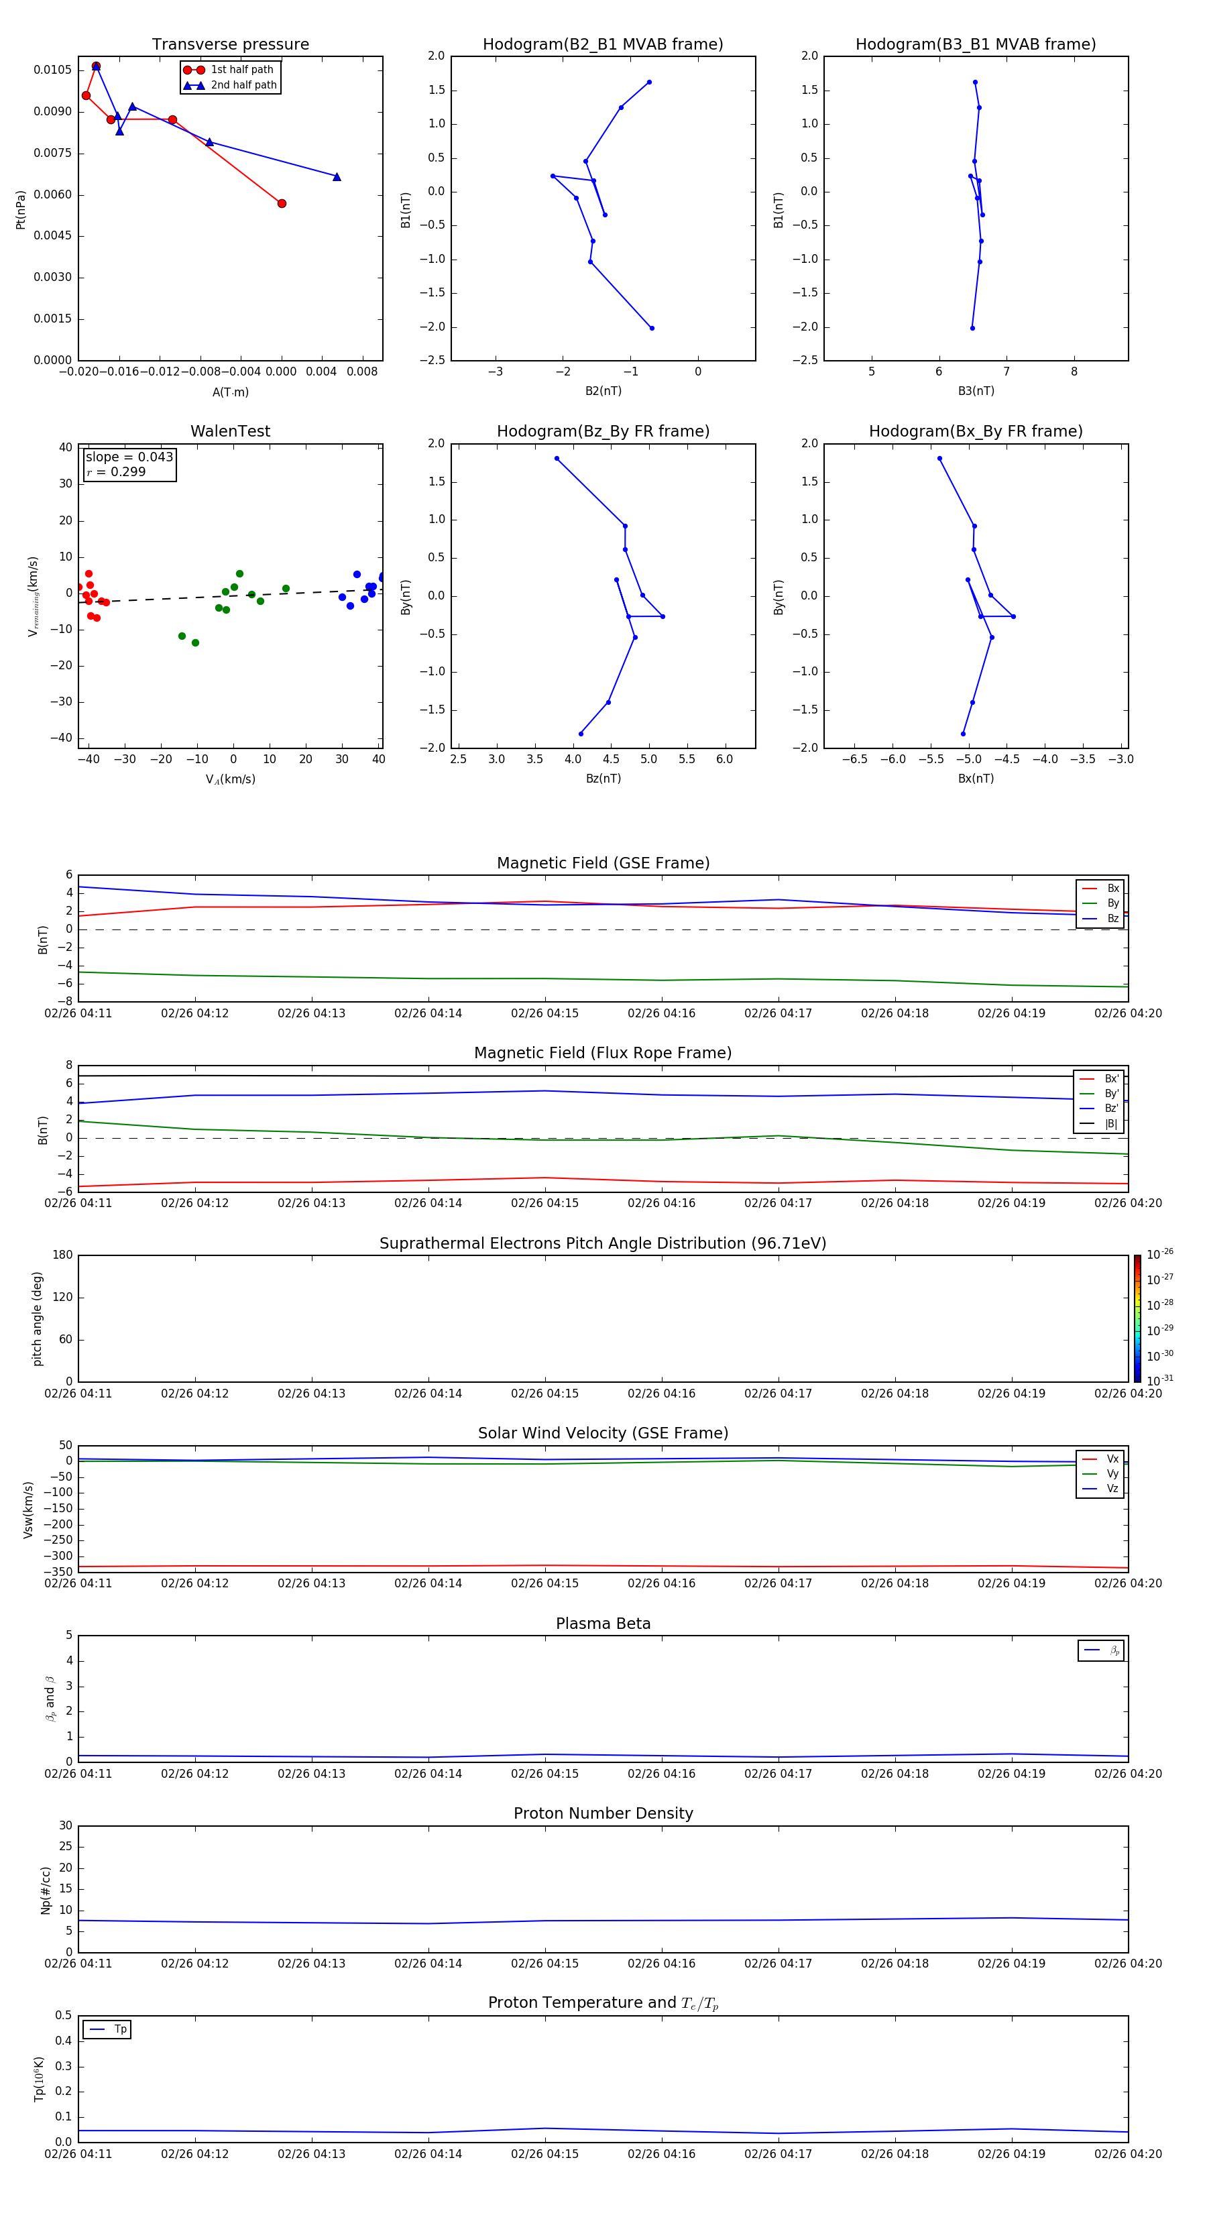Click the 'VA(km/s)' x-axis label
This screenshot has width=1207, height=2213.
230,779
